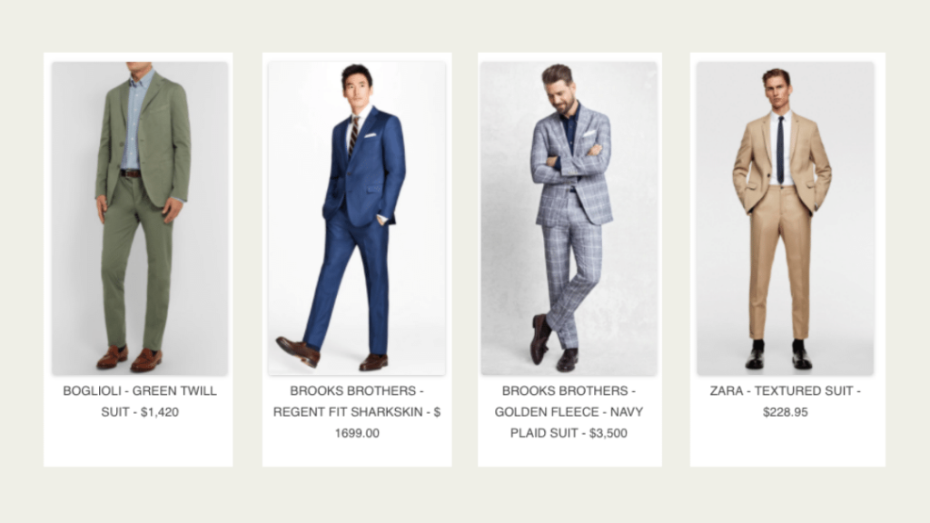
Task: View the navy plaid Golden Fleece suit picture
Action: (569, 218)
